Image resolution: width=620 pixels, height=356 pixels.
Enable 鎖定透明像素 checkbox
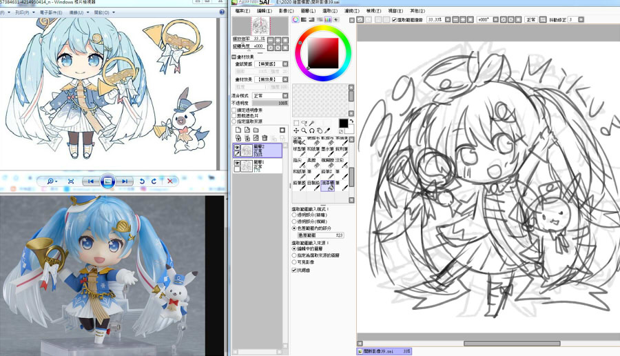[234, 110]
